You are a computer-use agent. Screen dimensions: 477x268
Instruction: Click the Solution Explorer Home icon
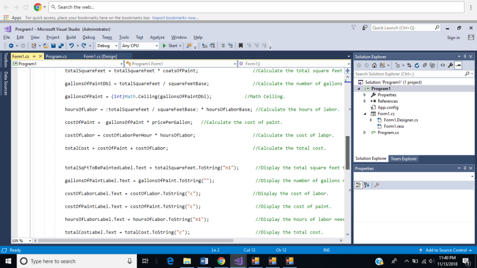coord(374,65)
